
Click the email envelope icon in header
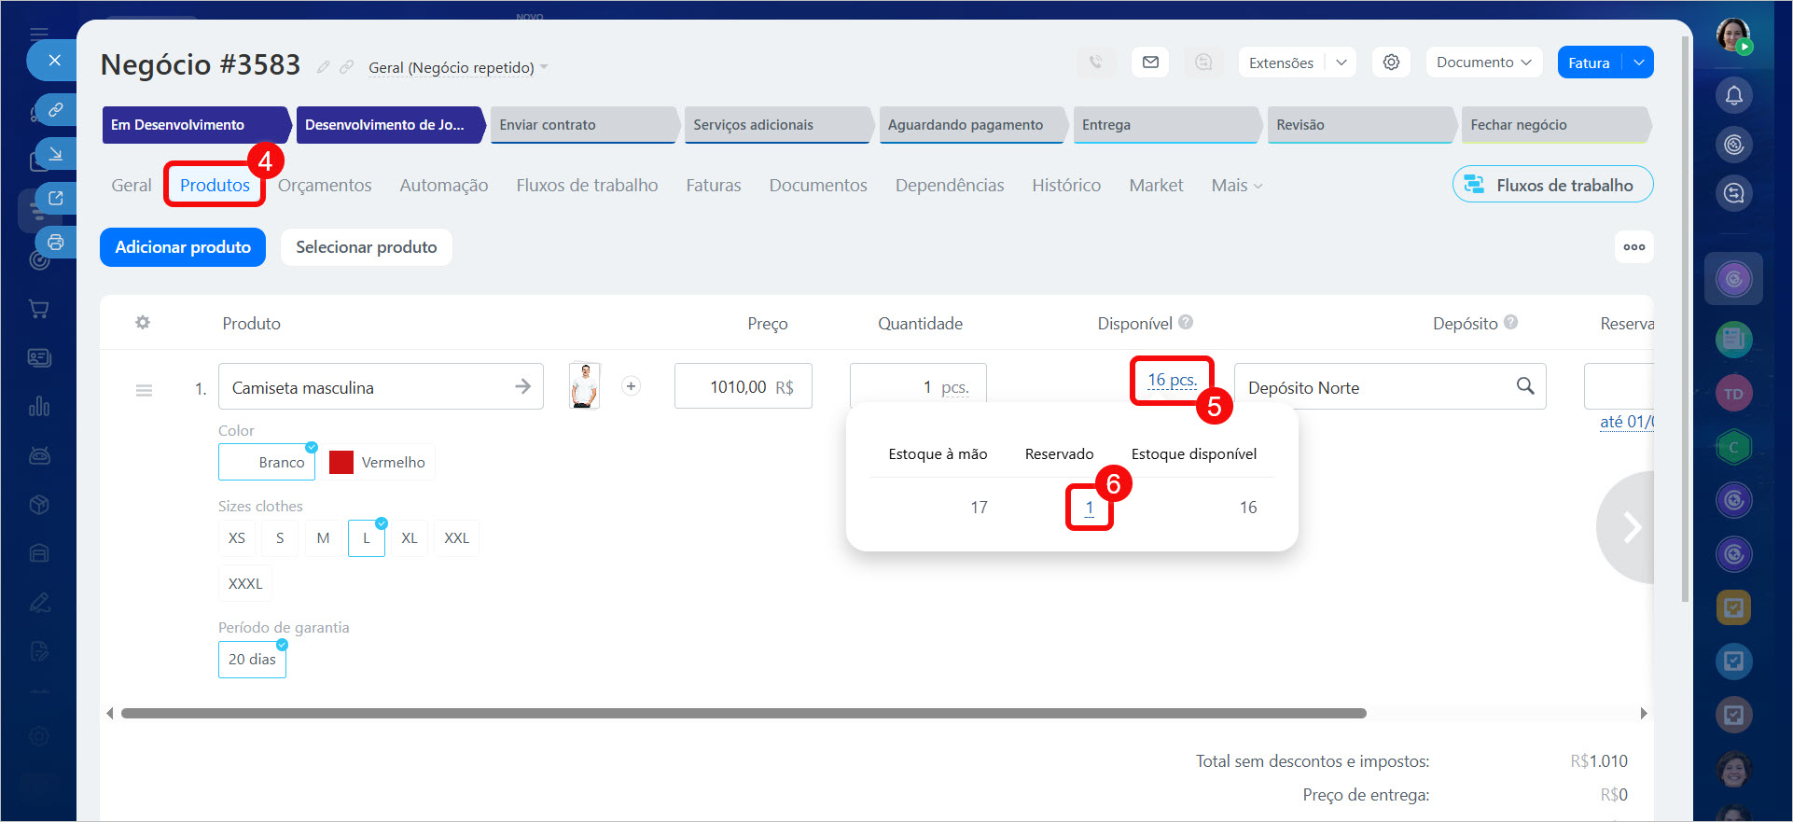1150,63
